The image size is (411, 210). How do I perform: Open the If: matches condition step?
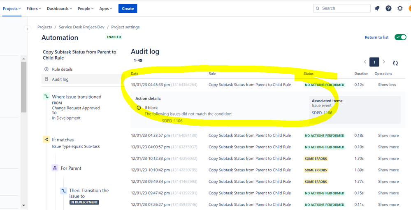coord(63,140)
